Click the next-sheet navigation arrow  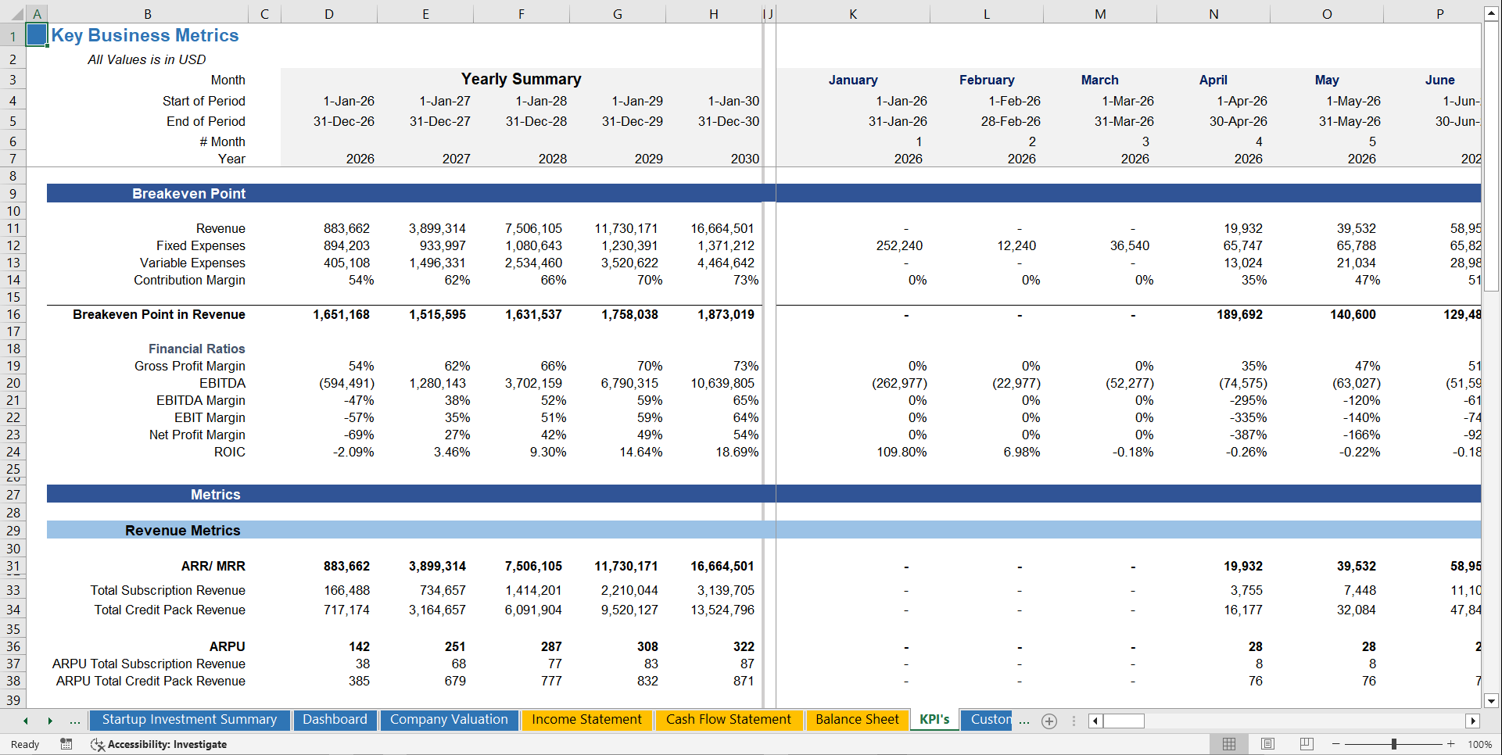pyautogui.click(x=50, y=721)
